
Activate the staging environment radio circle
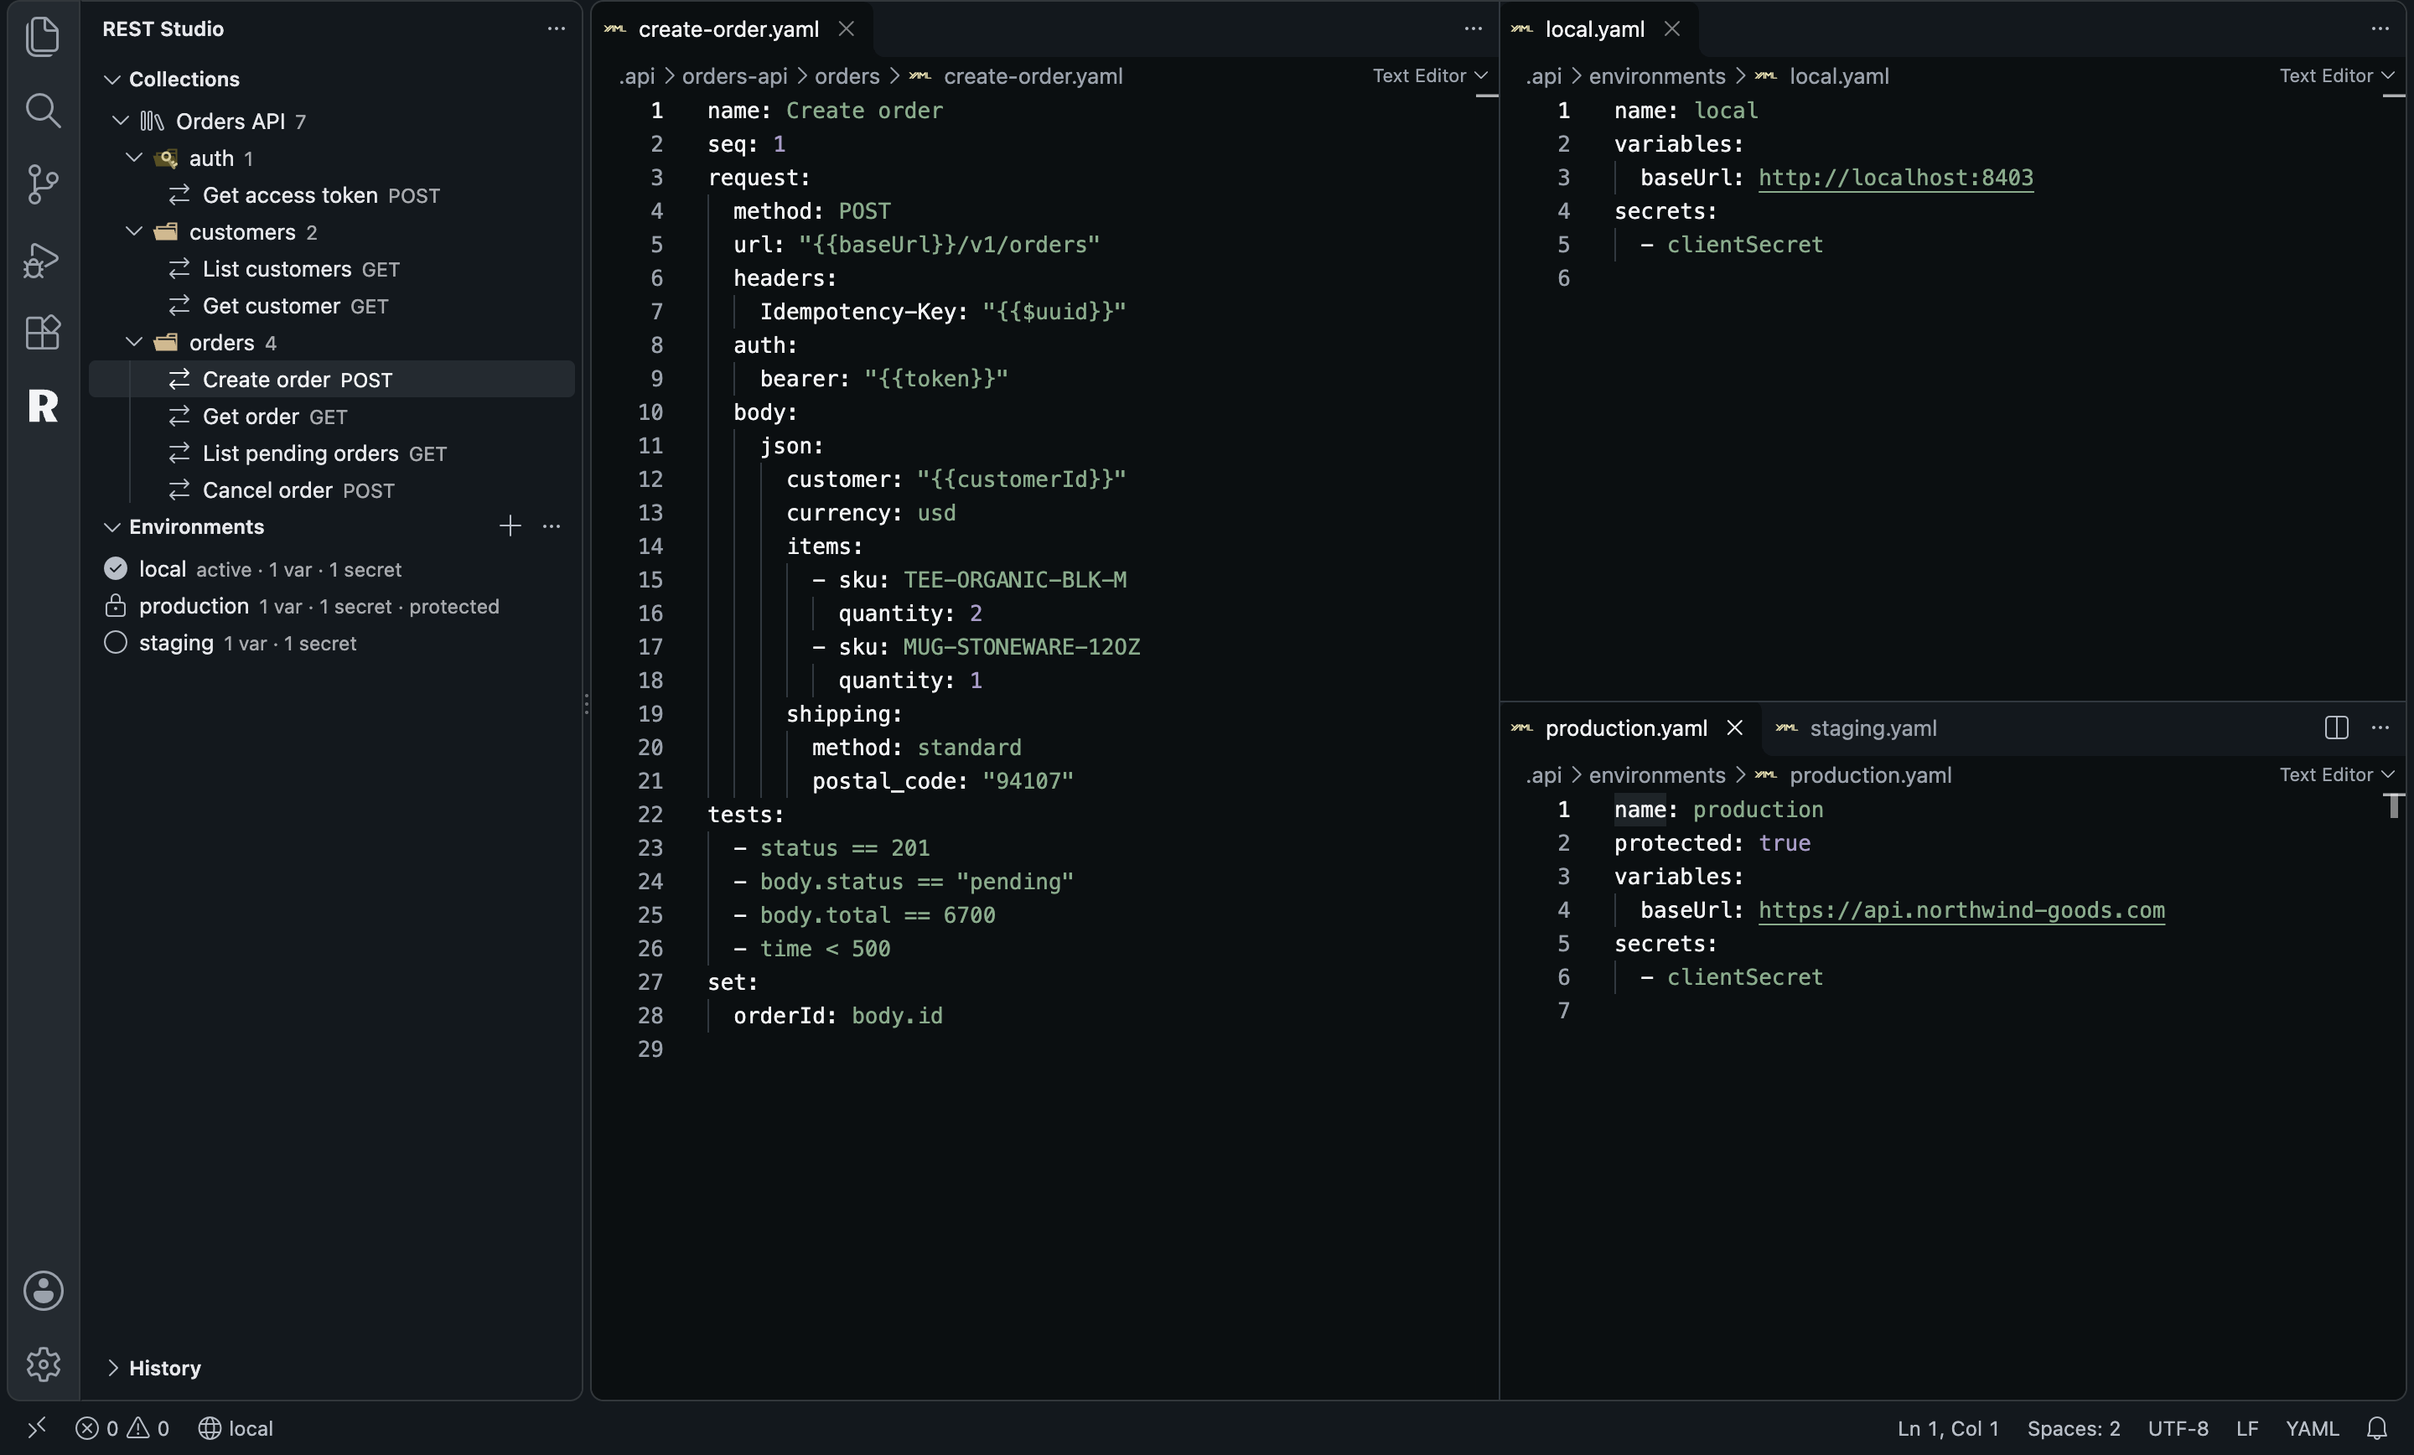tap(116, 643)
